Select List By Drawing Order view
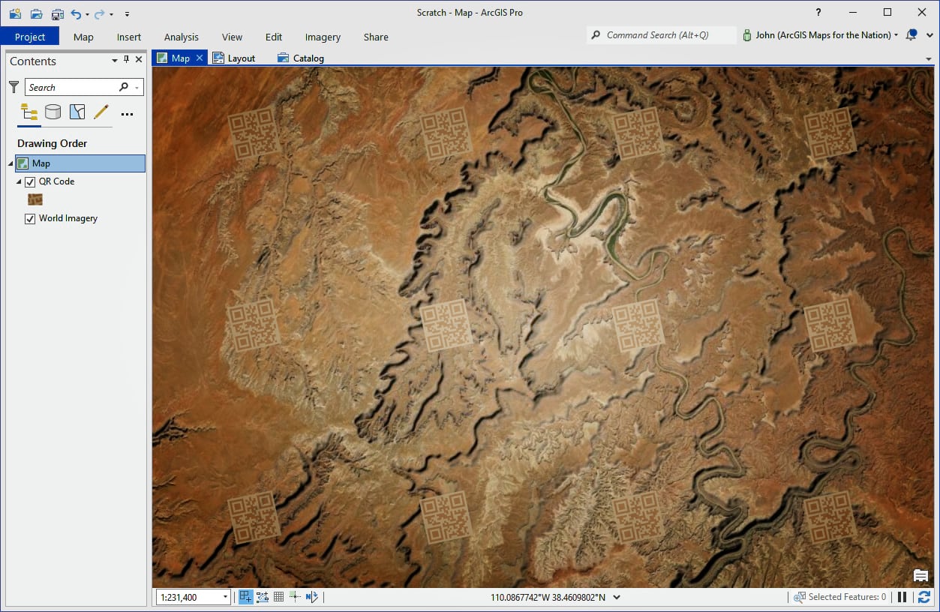Image resolution: width=940 pixels, height=612 pixels. [29, 112]
